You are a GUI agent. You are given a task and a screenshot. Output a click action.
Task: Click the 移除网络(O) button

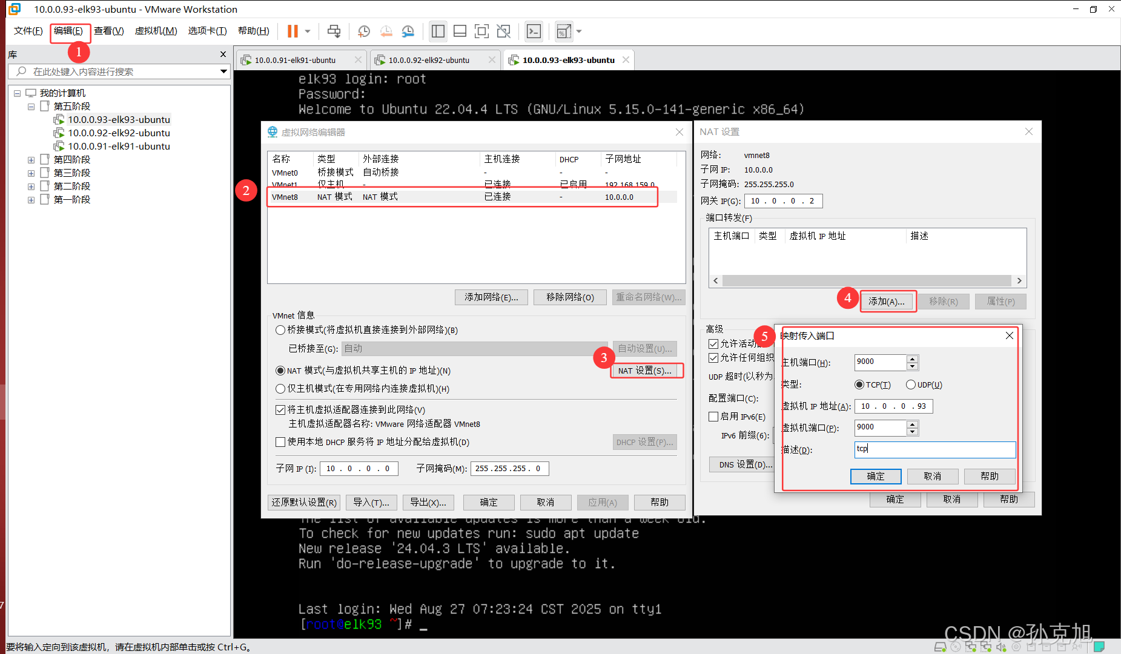tap(570, 297)
